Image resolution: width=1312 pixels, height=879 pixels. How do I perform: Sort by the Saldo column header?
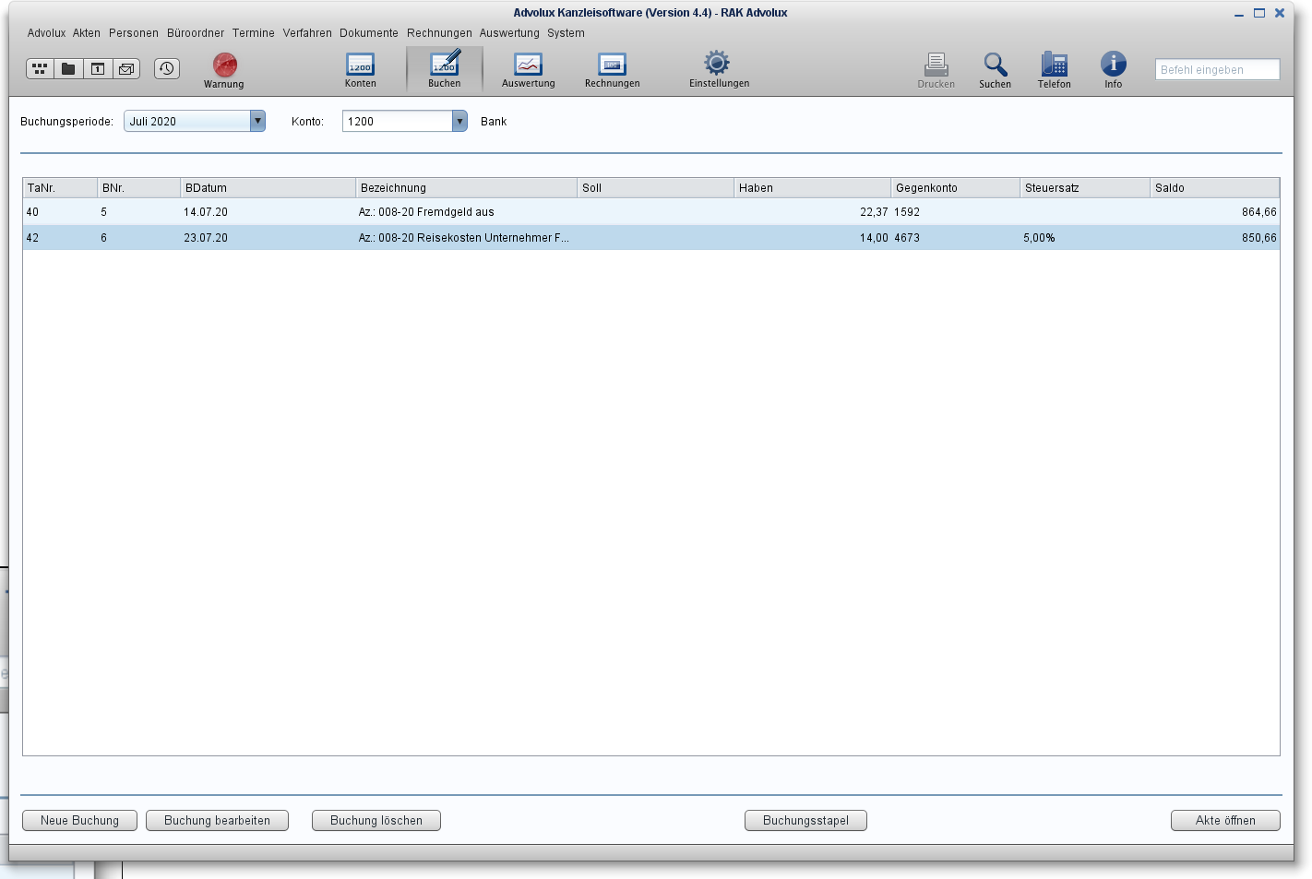click(1215, 188)
